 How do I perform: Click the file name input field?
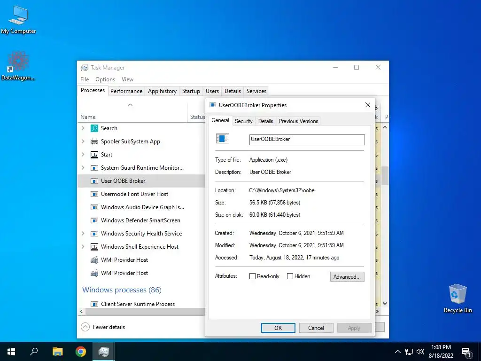pos(307,139)
